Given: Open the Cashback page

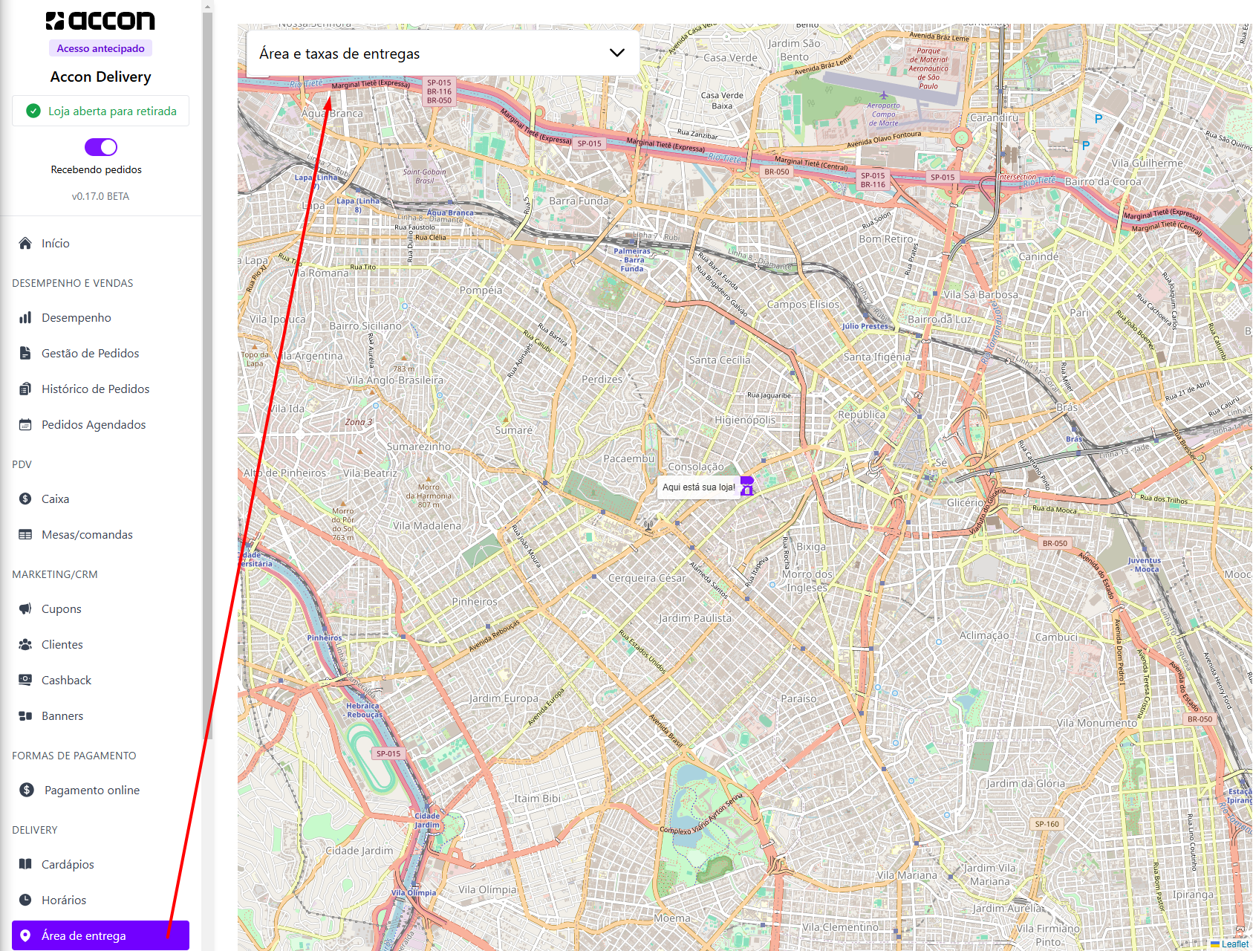Looking at the screenshot, I should click(x=101, y=680).
